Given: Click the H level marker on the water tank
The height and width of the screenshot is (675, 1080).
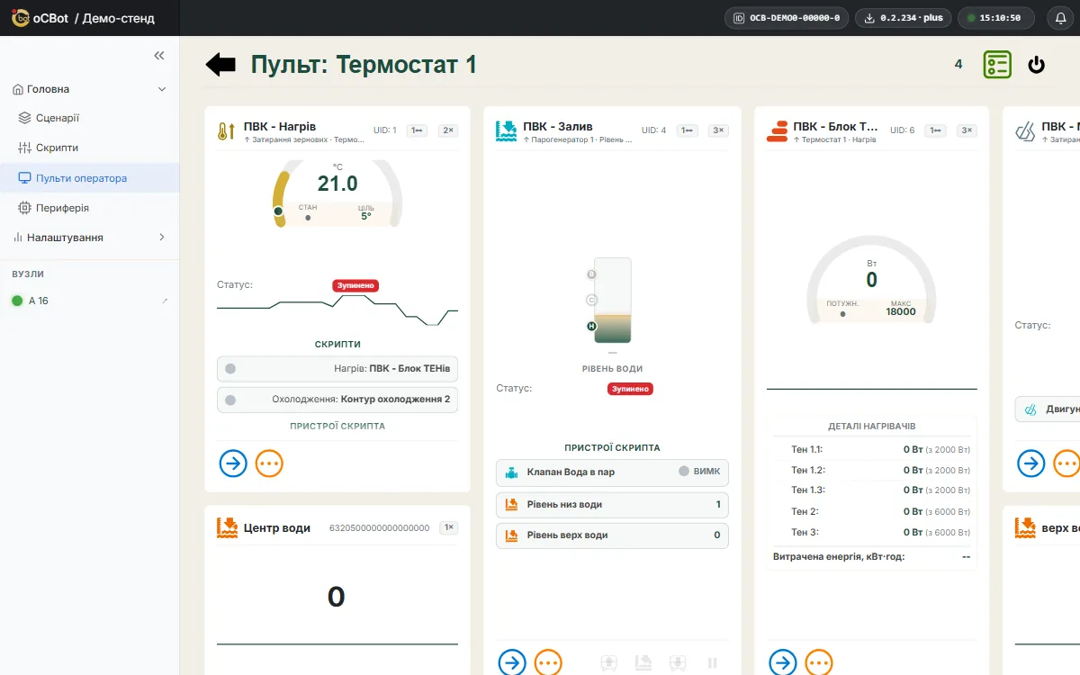Looking at the screenshot, I should 591,326.
